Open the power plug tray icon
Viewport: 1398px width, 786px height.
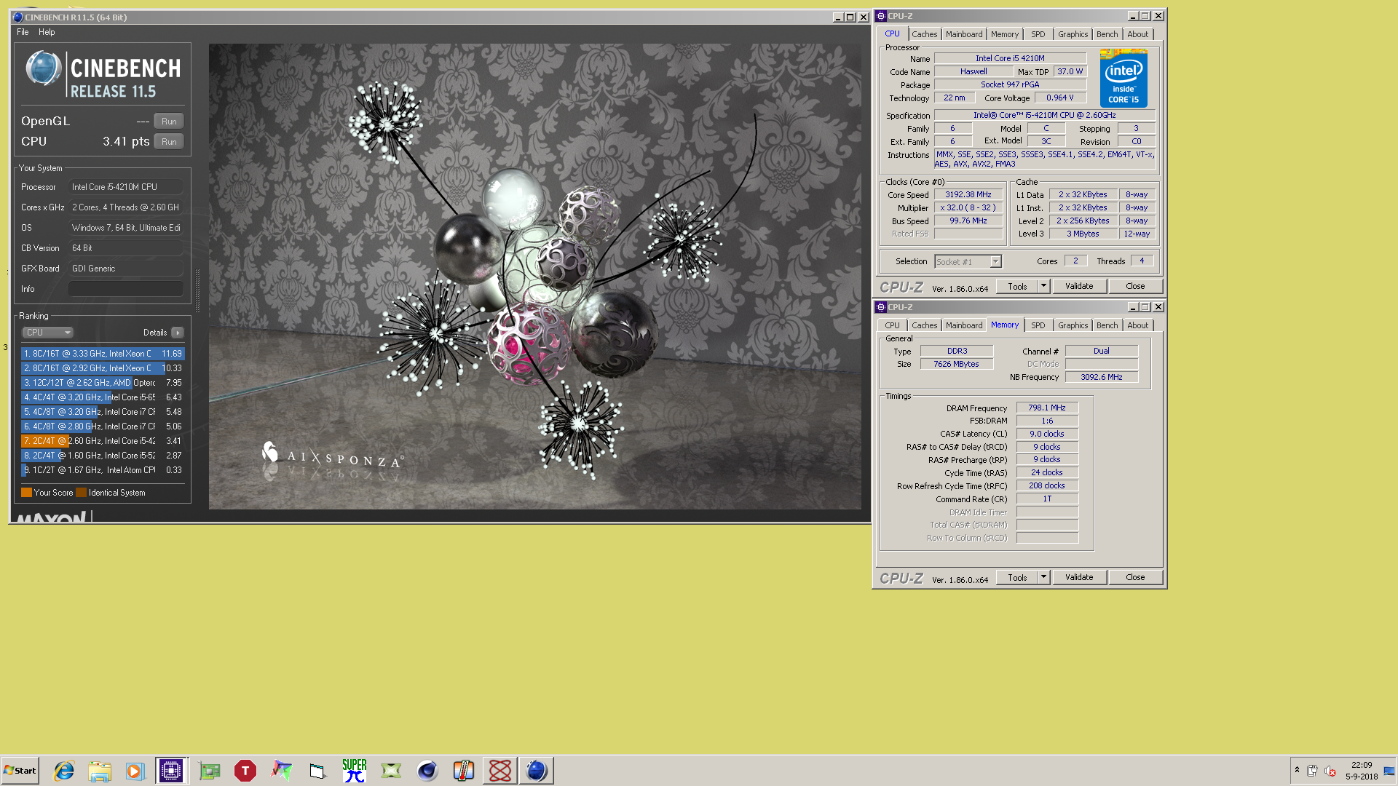coord(1312,771)
